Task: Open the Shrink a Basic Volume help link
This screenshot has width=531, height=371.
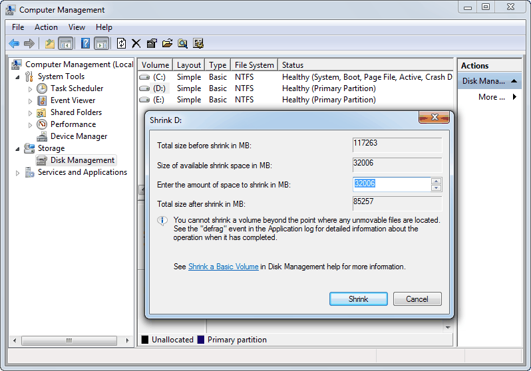Action: pos(223,267)
